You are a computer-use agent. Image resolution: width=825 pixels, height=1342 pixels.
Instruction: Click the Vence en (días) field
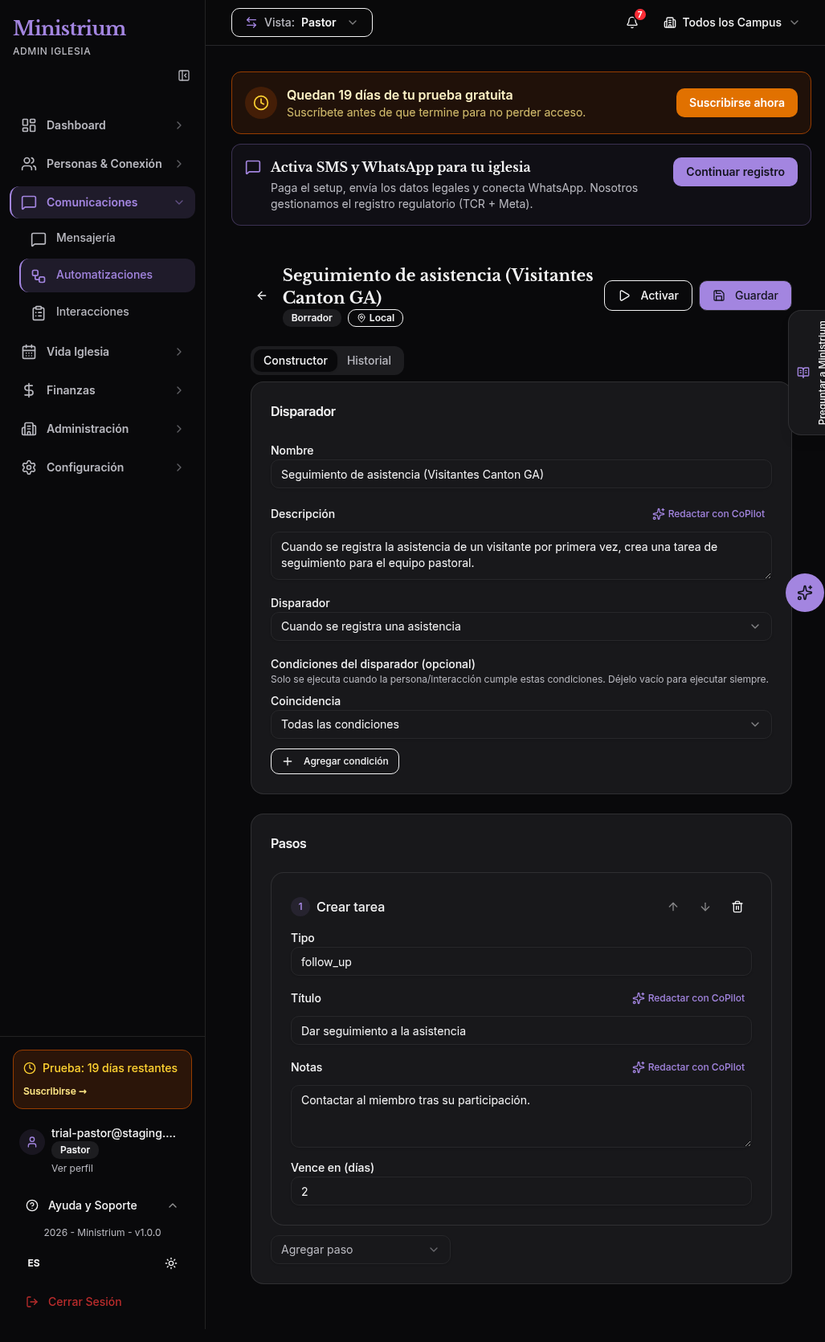pos(521,1192)
